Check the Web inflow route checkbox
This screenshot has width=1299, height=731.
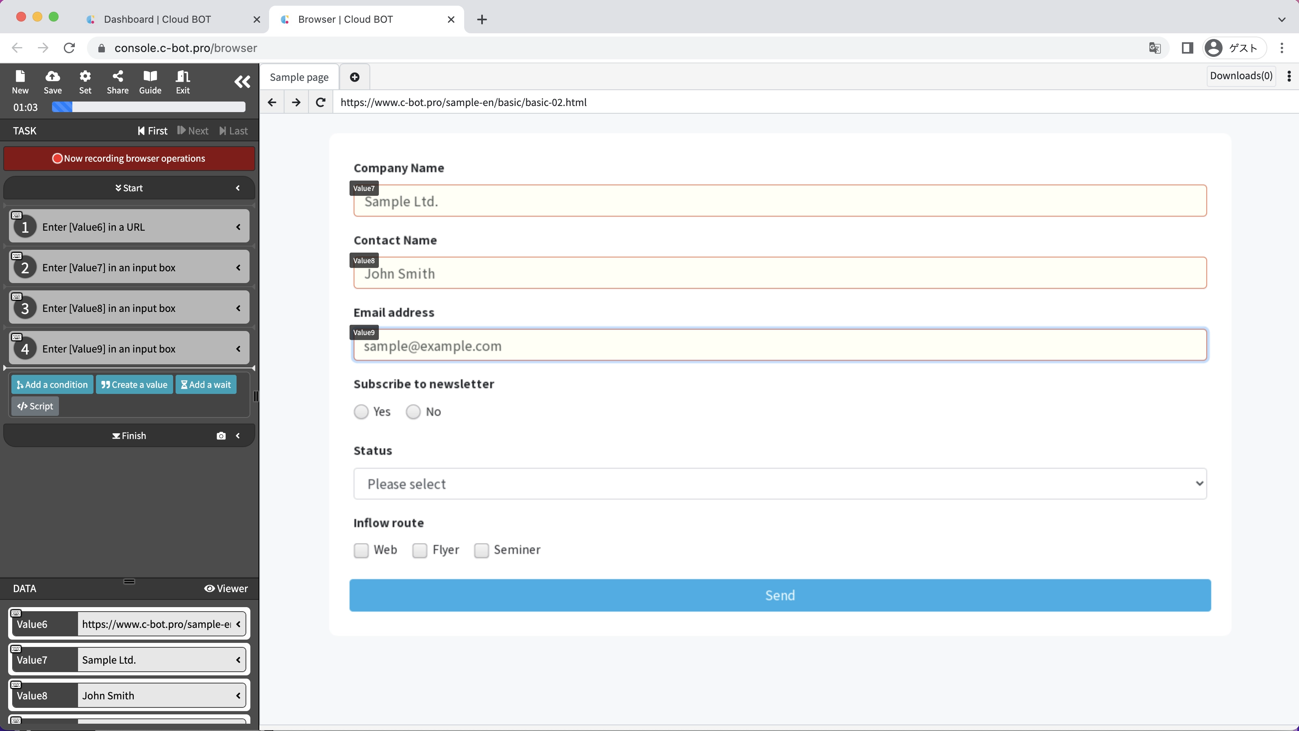[361, 550]
